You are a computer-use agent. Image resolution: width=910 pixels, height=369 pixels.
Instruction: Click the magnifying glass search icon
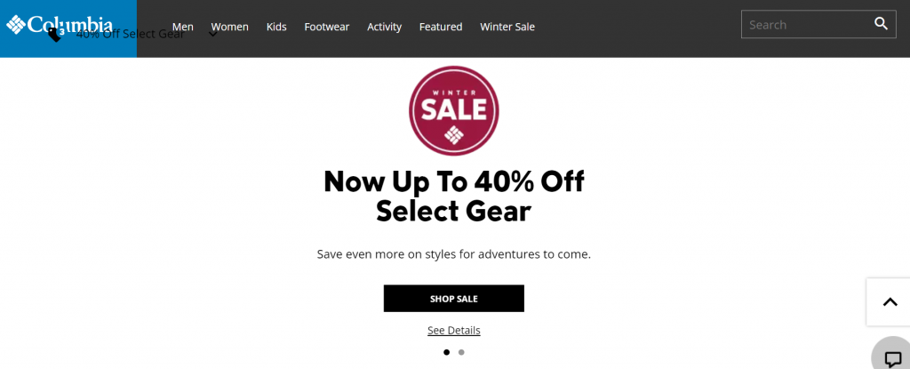click(881, 24)
